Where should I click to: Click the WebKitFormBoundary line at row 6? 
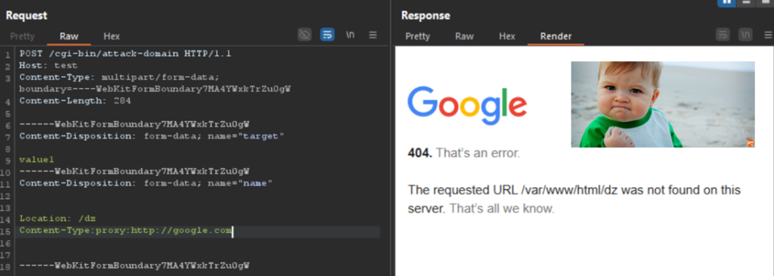(x=135, y=124)
